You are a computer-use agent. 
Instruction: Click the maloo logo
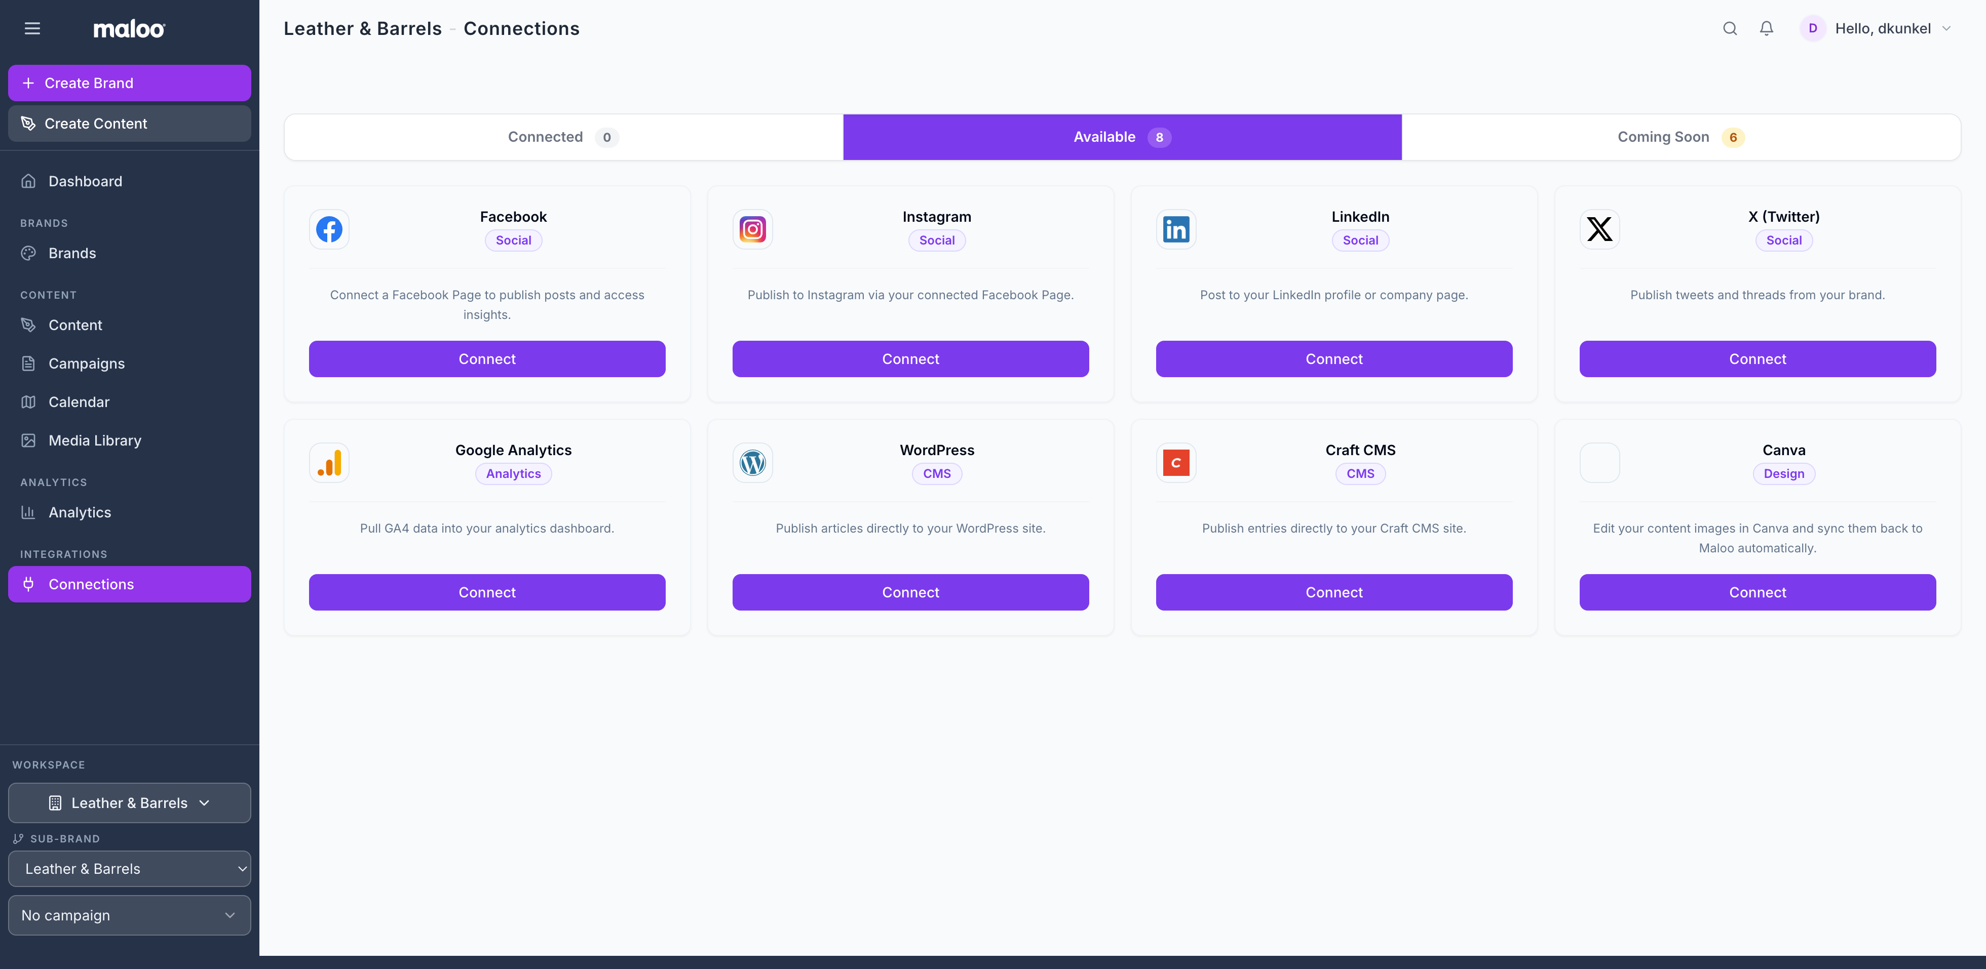(x=129, y=29)
